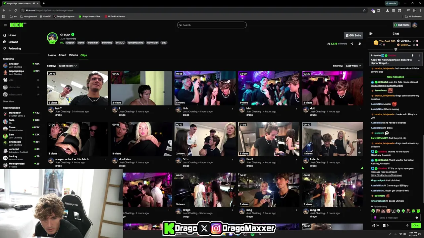The height and width of the screenshot is (238, 424).
Task: Open the user profile avatar menu
Action: coord(415,25)
